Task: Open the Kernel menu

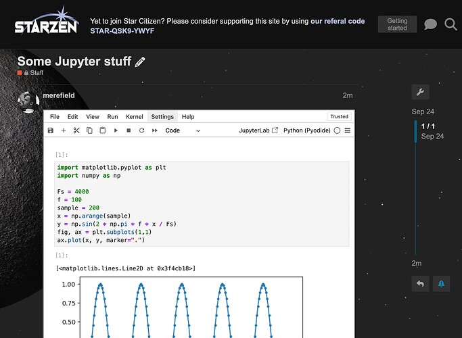Action: (135, 117)
